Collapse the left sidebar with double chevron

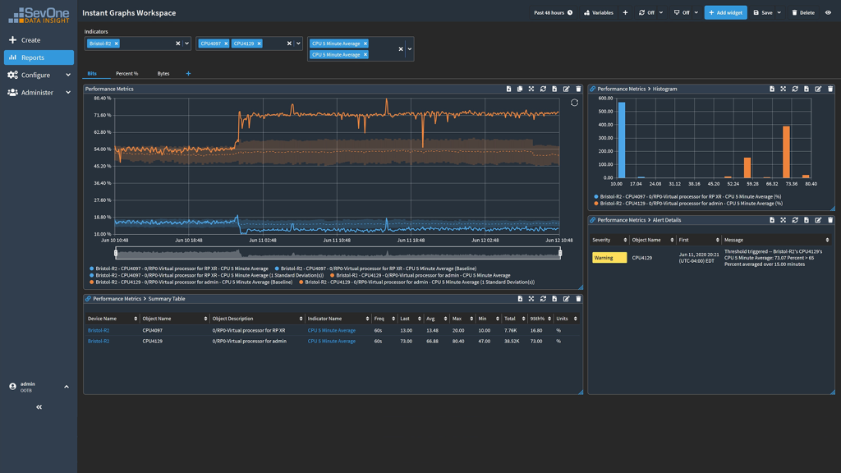click(x=39, y=406)
